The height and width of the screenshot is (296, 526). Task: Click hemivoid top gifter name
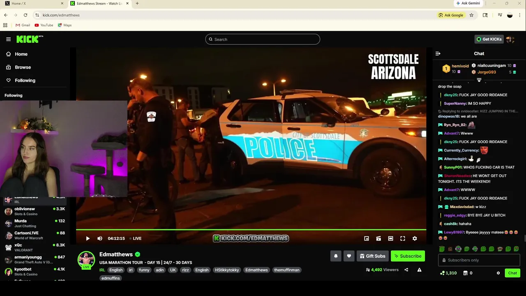pyautogui.click(x=460, y=66)
